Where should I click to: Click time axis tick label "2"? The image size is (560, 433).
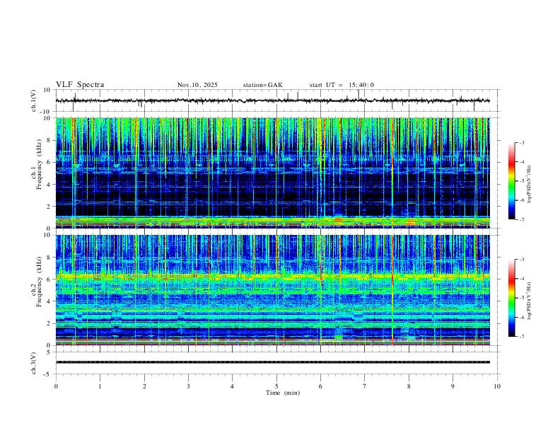tap(144, 386)
